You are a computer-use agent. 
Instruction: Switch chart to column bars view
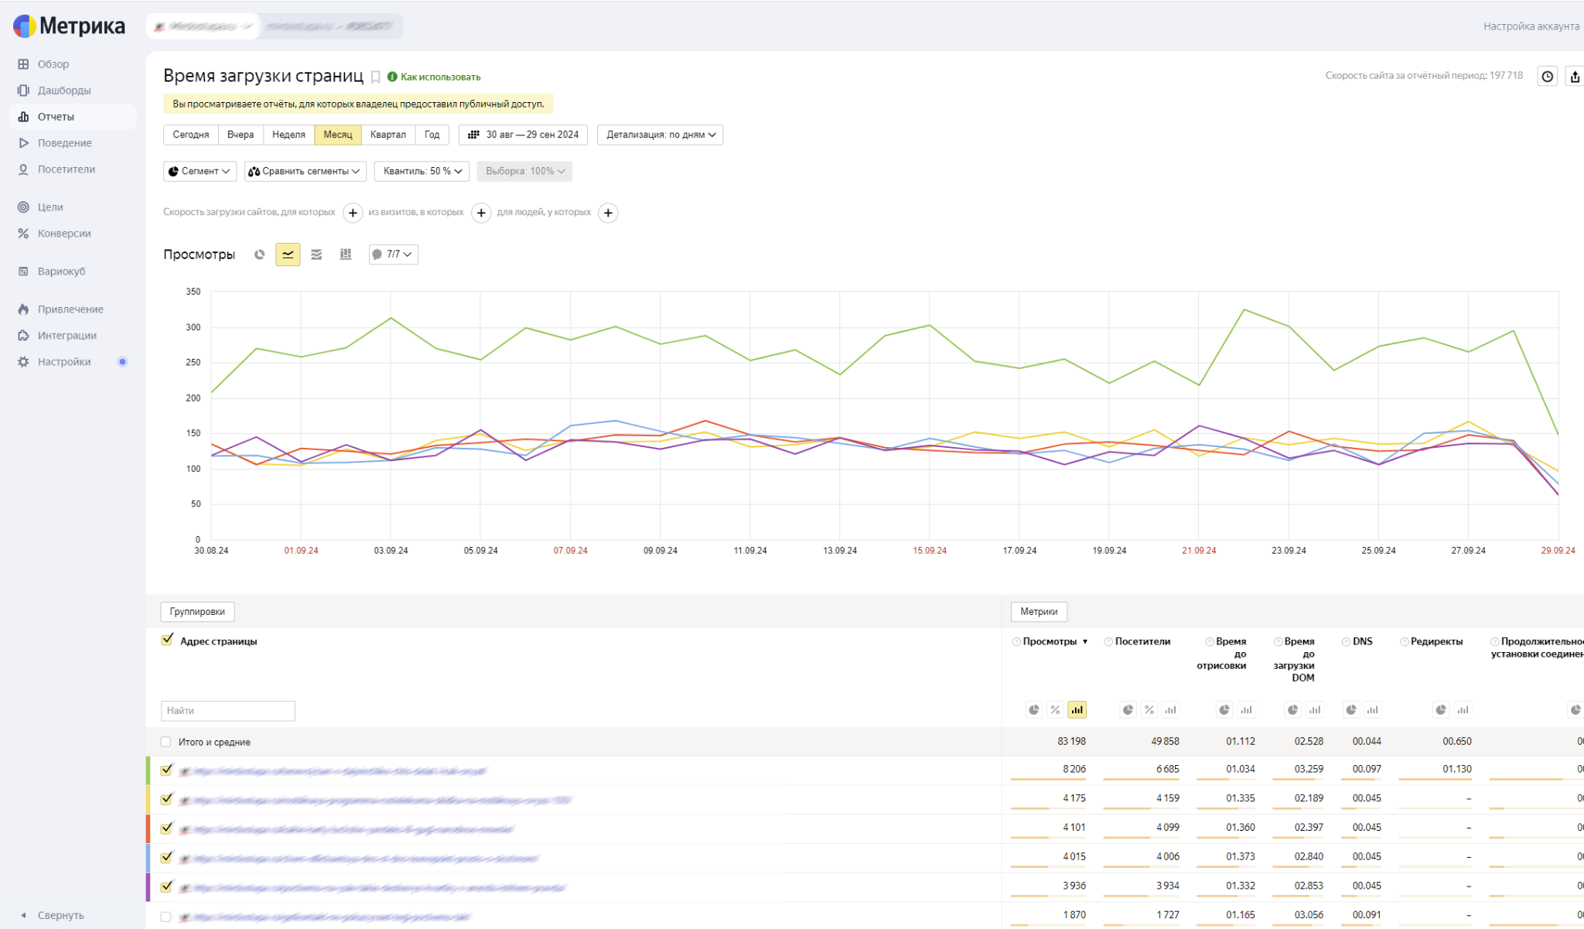(346, 254)
